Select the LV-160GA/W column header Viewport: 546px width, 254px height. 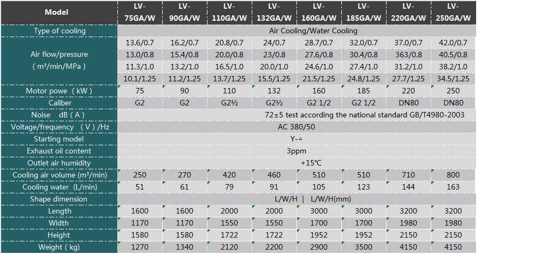pos(319,13)
